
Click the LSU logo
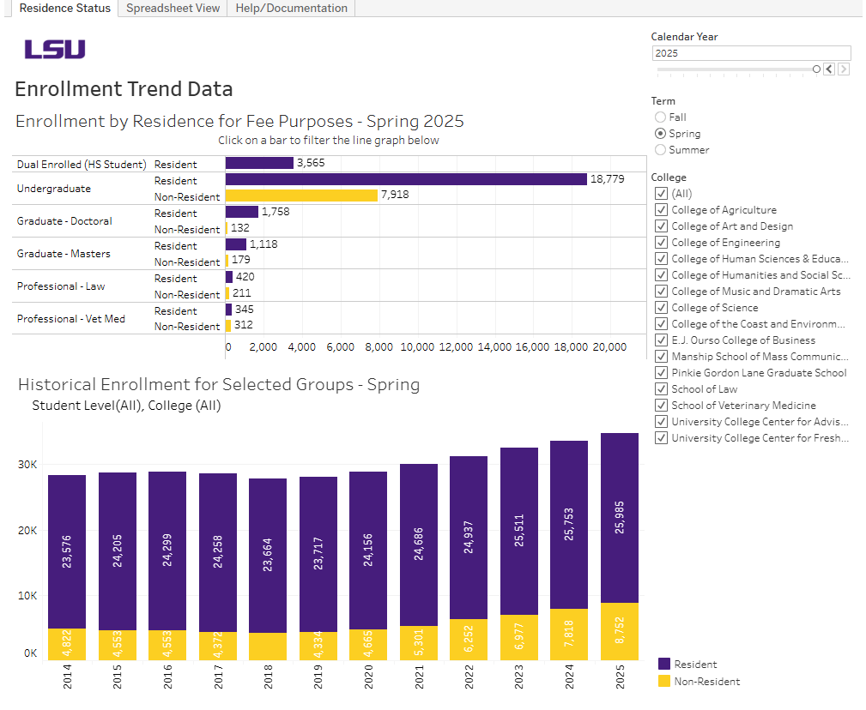coord(54,49)
